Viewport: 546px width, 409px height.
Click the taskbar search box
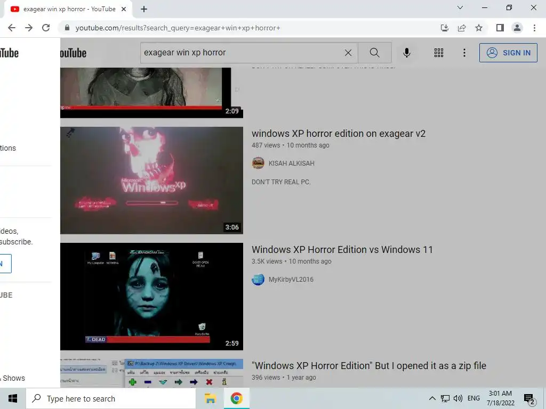[111, 398]
